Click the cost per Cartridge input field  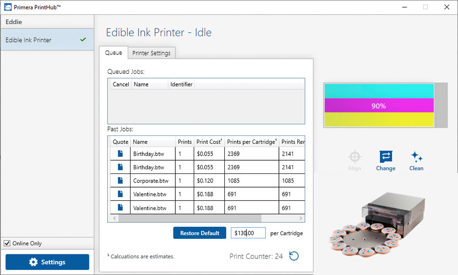coord(248,233)
